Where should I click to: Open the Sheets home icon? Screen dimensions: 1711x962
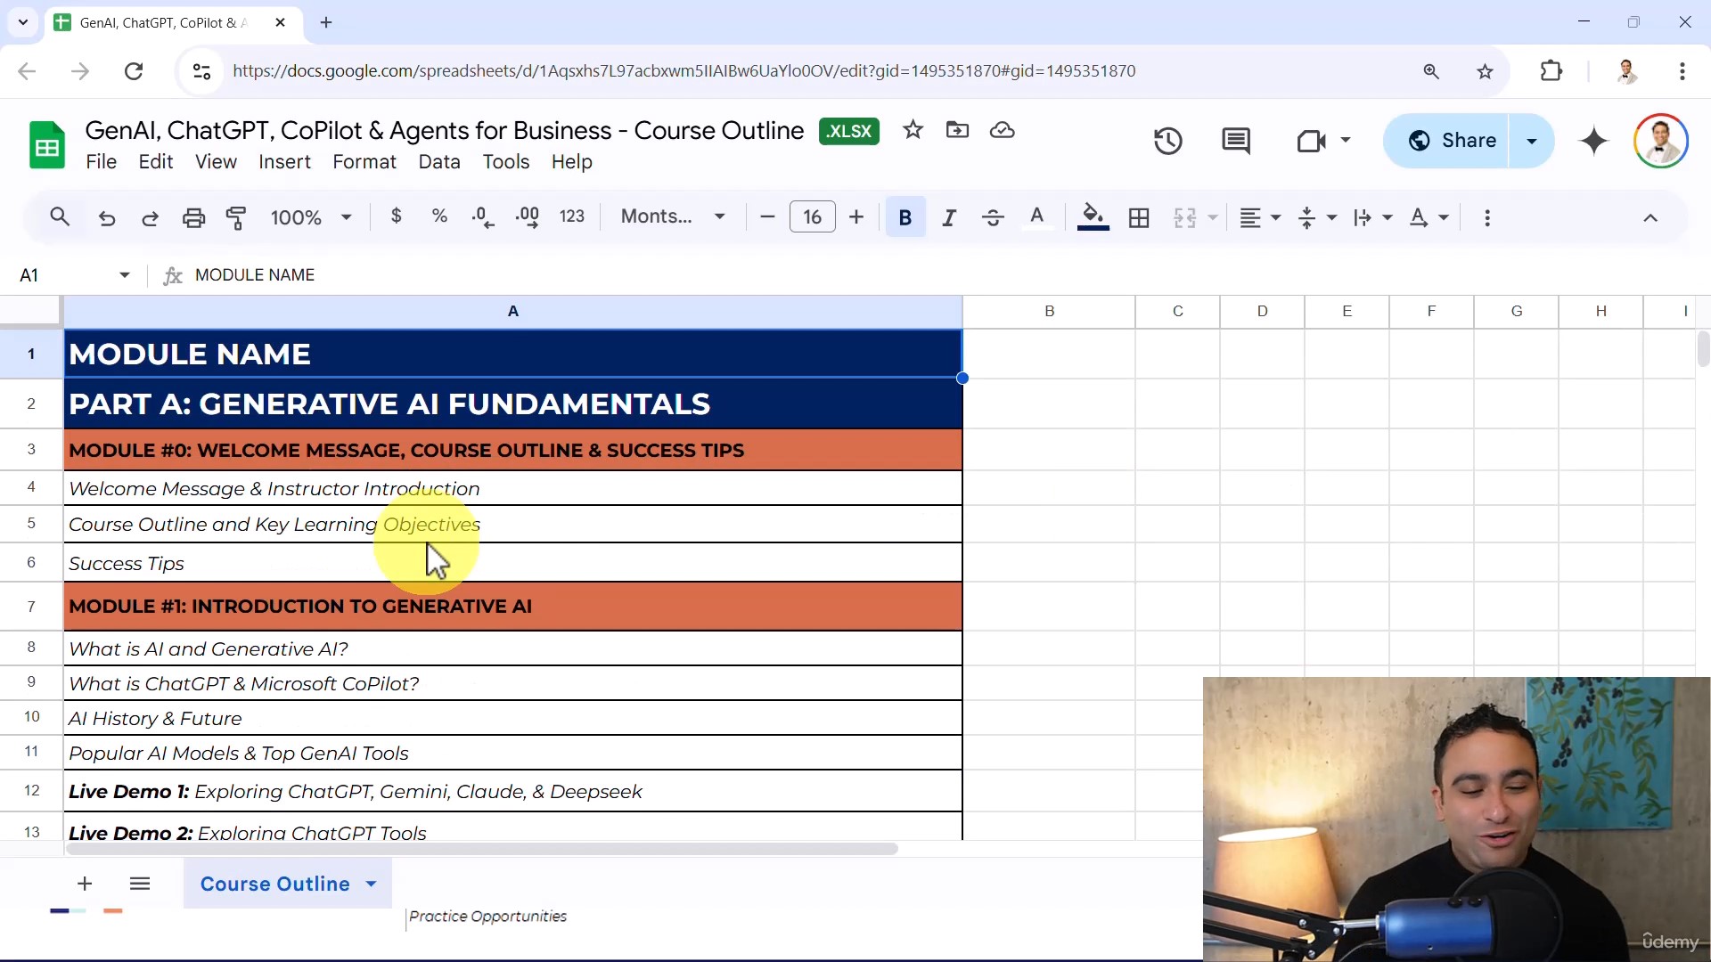coord(47,144)
